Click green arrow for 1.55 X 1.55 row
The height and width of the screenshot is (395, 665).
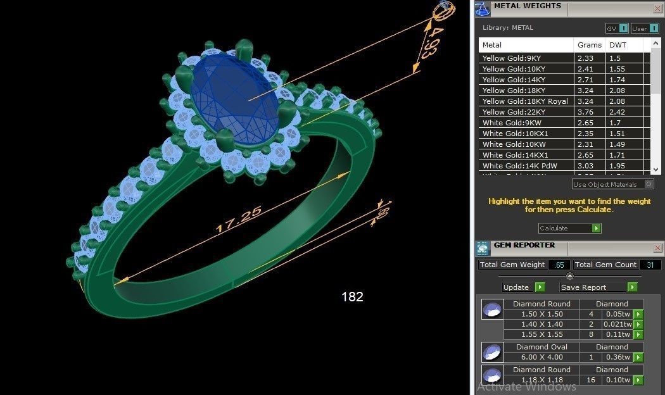(638, 334)
